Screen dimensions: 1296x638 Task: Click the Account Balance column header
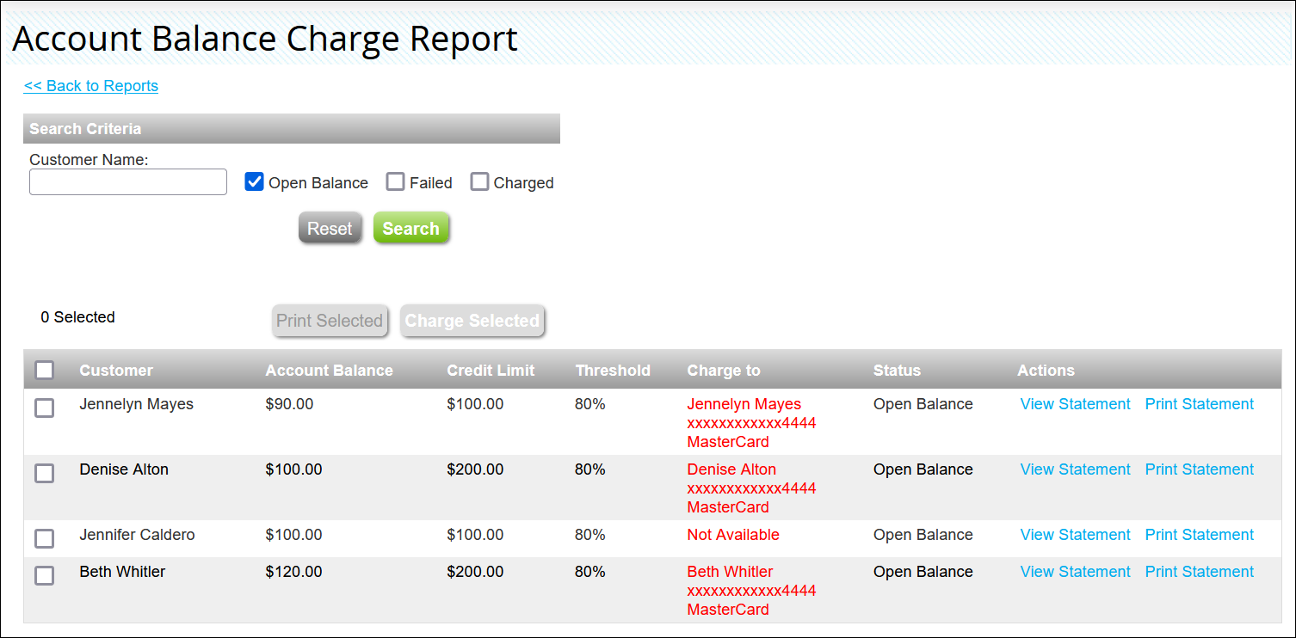(329, 371)
